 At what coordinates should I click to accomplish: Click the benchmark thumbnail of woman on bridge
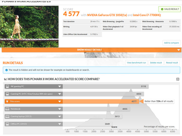[x=29, y=26]
